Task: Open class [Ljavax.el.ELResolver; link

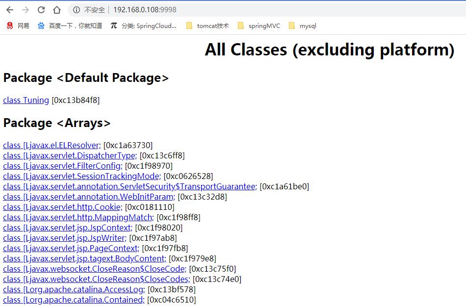Action: pos(52,146)
